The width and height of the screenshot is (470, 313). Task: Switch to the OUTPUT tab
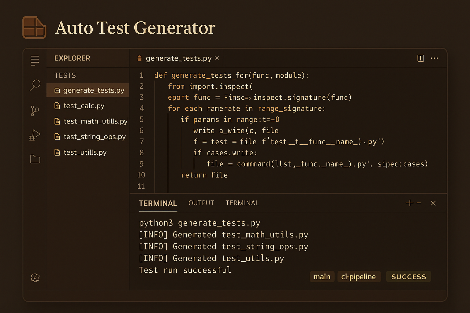click(201, 203)
